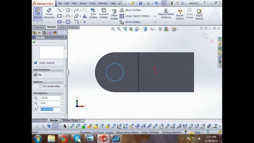Screen dimensions: 254x143
Task: Click Offset Entities
Action: pos(114,15)
